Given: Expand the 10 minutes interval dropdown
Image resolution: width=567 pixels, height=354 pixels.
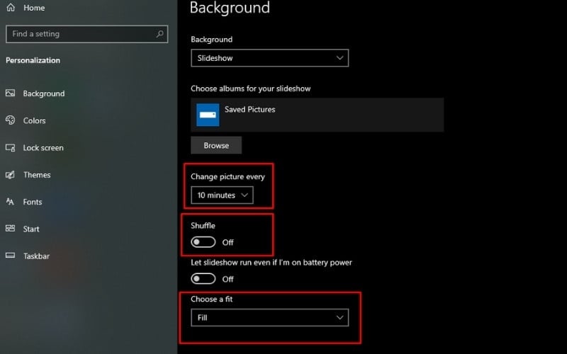Looking at the screenshot, I should 222,195.
